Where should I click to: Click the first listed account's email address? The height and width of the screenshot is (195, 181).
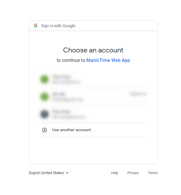click(x=66, y=82)
